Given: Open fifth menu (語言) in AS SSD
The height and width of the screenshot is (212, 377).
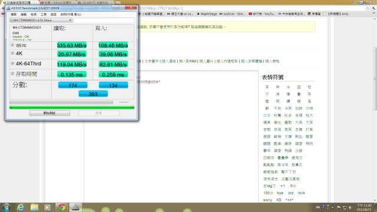Looking at the screenshot, I should pyautogui.click(x=54, y=14).
